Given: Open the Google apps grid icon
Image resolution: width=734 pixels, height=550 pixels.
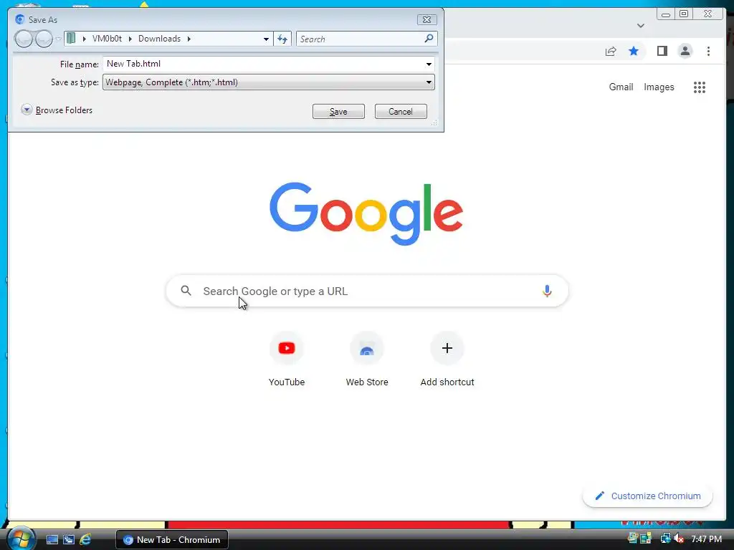Looking at the screenshot, I should coord(700,87).
